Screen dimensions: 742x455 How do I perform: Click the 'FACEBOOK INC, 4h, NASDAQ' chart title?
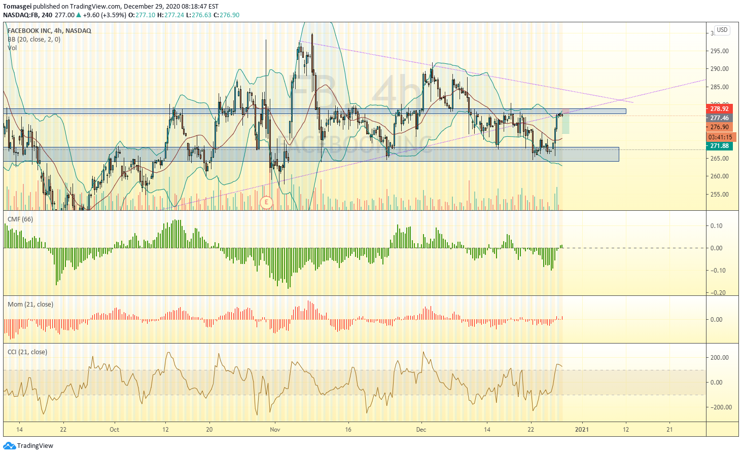49,30
